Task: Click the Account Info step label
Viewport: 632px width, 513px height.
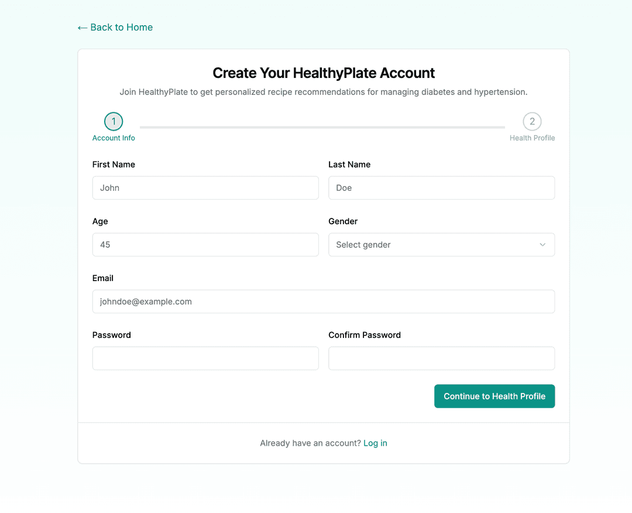Action: click(114, 138)
